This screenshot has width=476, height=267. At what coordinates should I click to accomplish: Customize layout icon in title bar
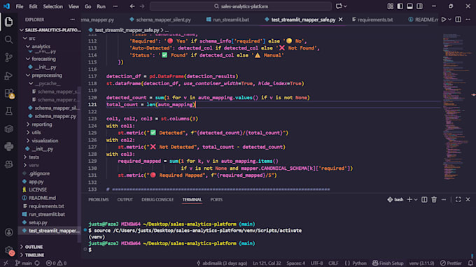tap(391, 6)
